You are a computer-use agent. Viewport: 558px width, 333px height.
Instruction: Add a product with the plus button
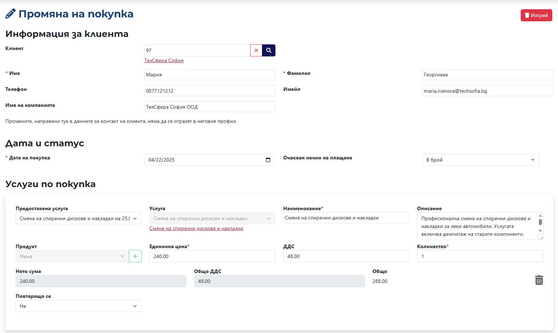coord(135,256)
